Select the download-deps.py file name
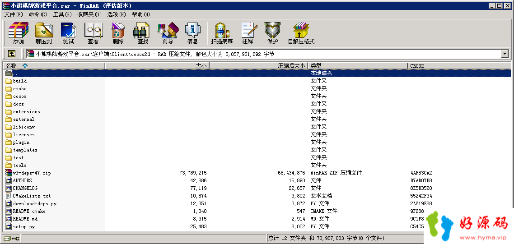Viewport: 514px width, 244px height. pyautogui.click(x=35, y=204)
